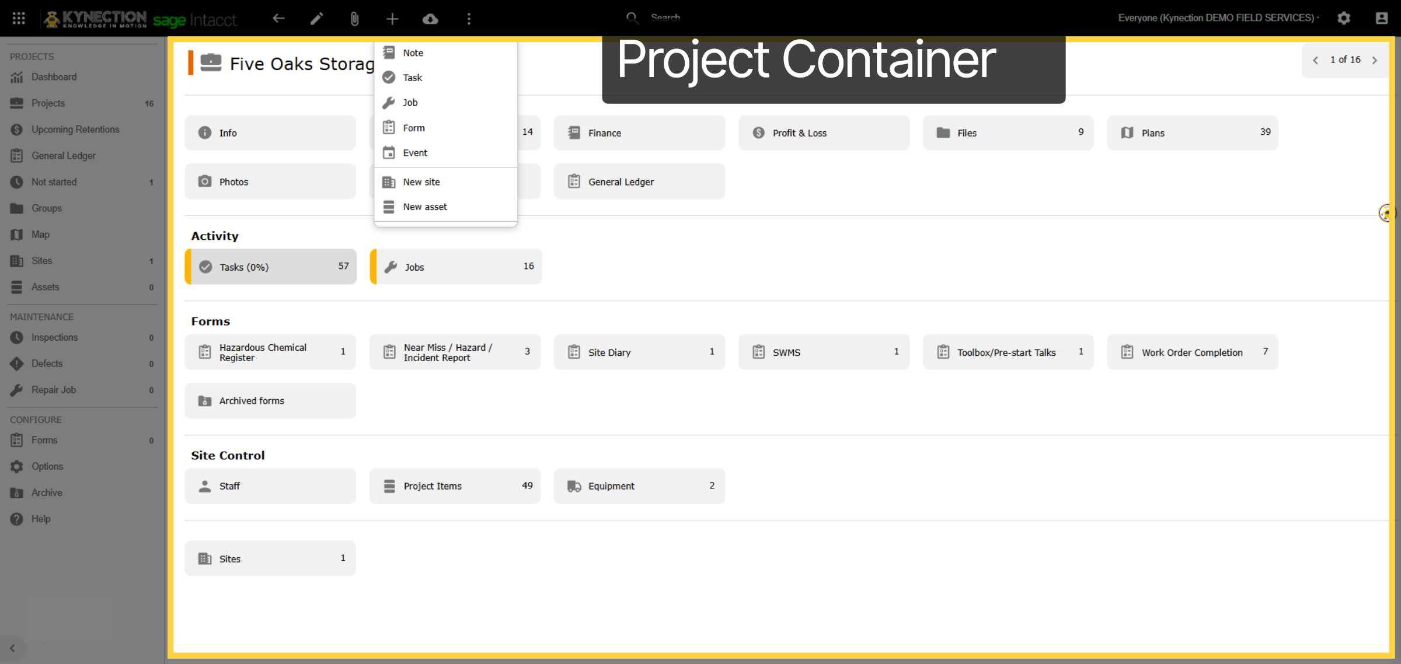
Task: Click the Kynection Sage Intacct logo
Action: (x=140, y=19)
